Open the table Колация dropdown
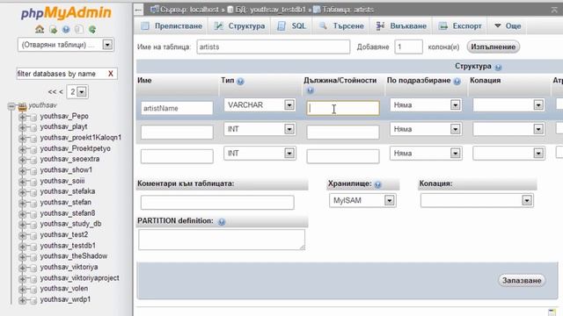 (x=477, y=200)
